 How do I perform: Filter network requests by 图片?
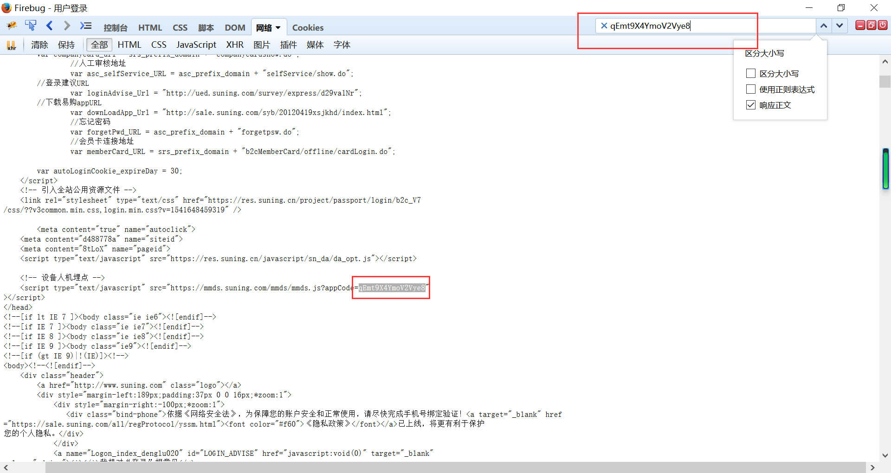click(262, 45)
